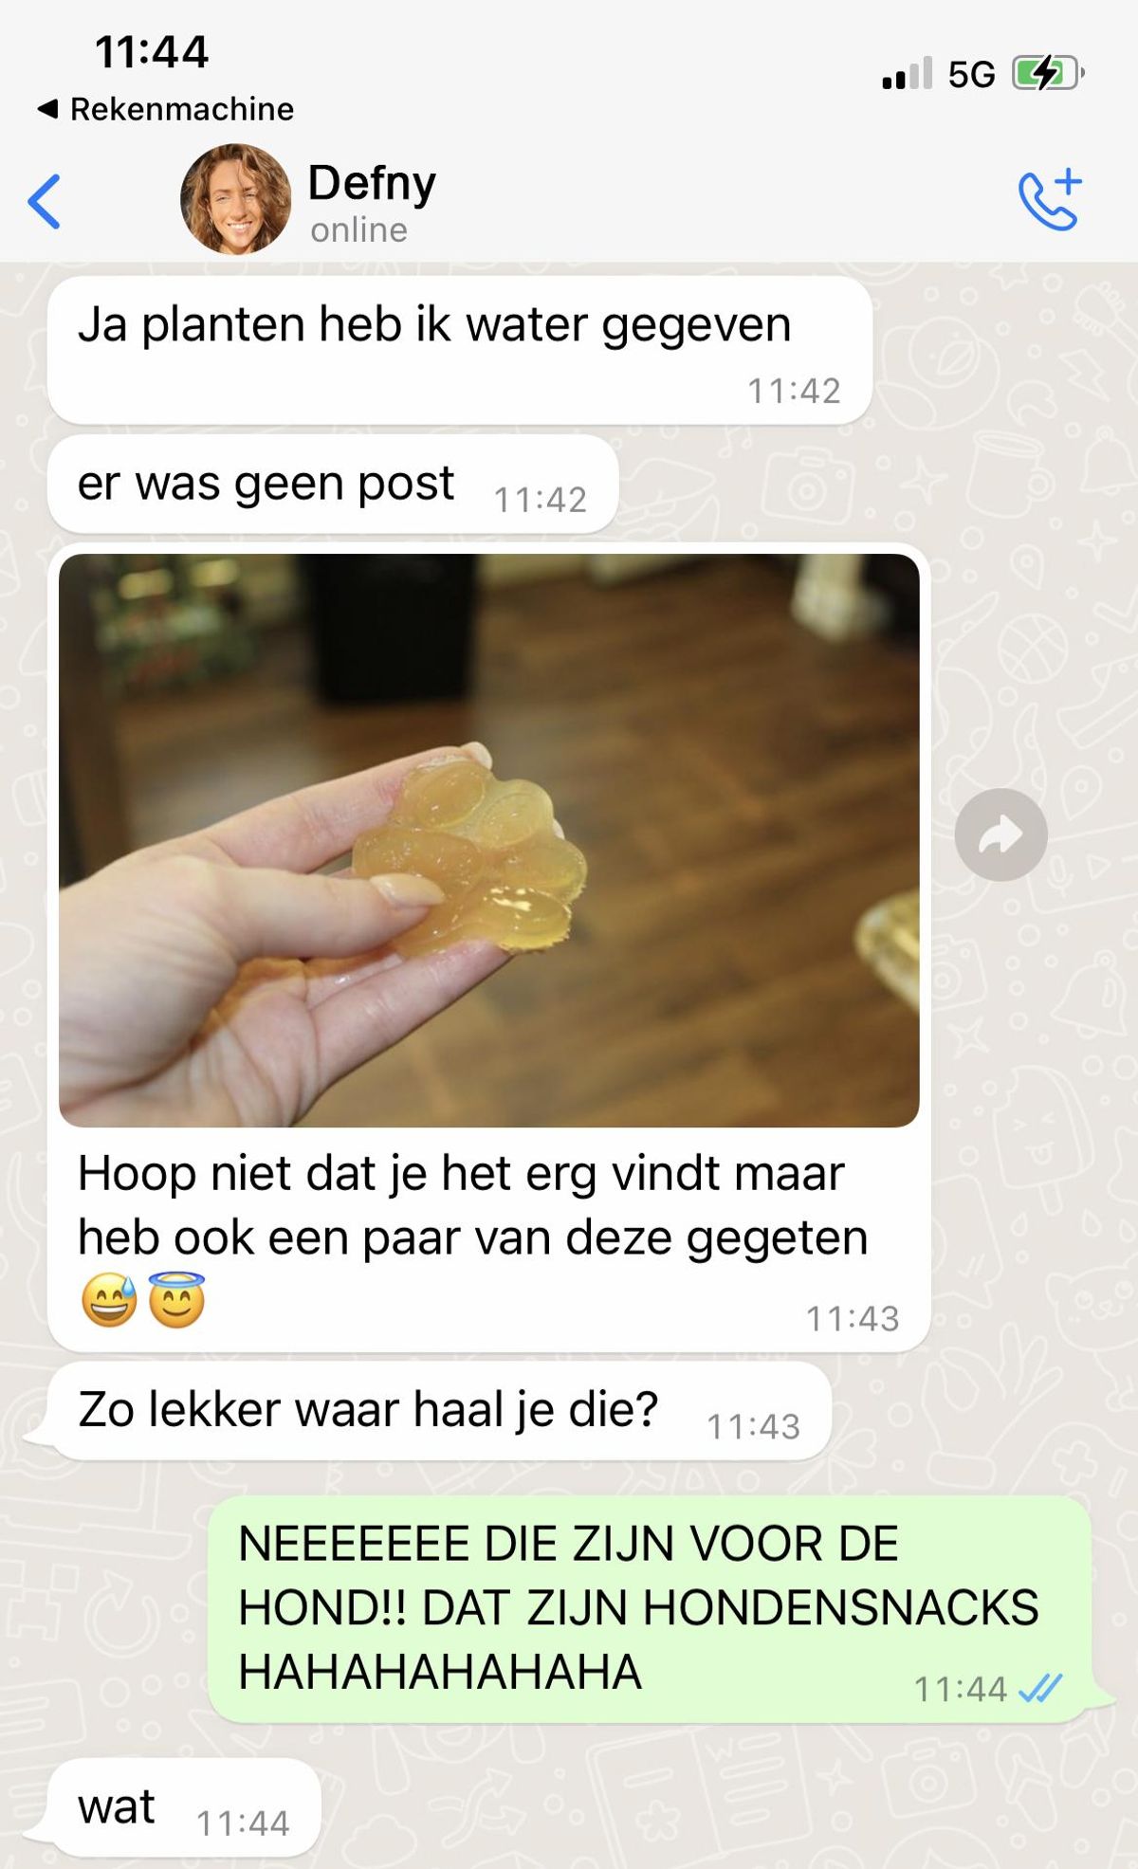Tap the forward arrow beside the photo
The height and width of the screenshot is (1869, 1138).
(1000, 834)
